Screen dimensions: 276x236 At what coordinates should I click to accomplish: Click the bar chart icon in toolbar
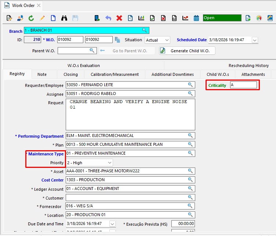pyautogui.click(x=141, y=18)
